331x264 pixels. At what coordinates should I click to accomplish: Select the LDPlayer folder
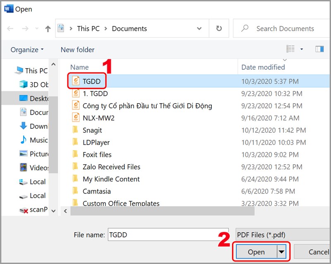pos(96,143)
